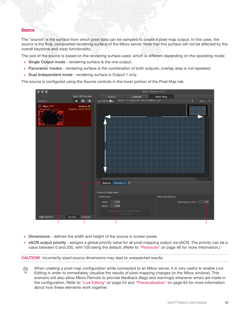Open the "Protocols" cross-reference link

click(150, 247)
